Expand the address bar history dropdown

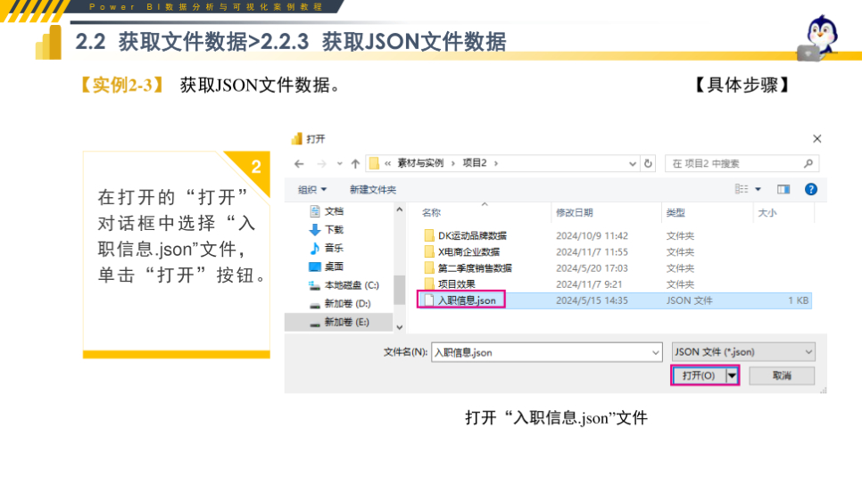(x=632, y=164)
